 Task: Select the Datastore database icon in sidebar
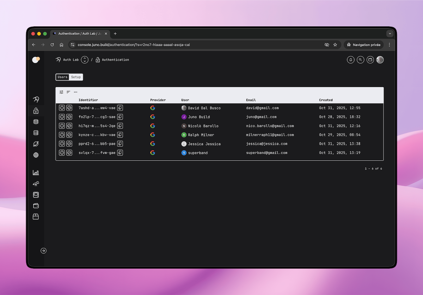tap(36, 122)
